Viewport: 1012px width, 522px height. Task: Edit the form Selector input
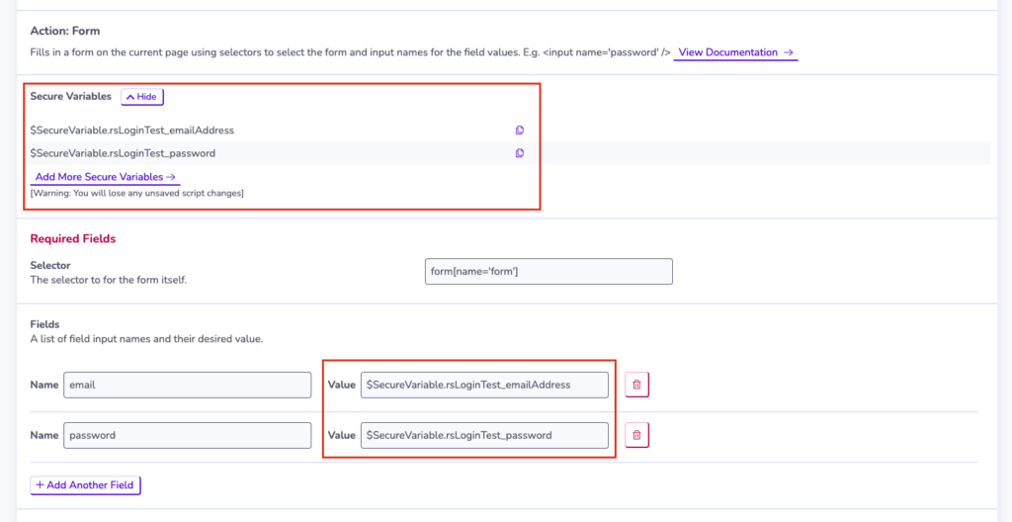click(x=548, y=271)
